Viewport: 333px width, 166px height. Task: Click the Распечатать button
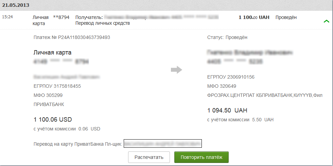click(149, 157)
